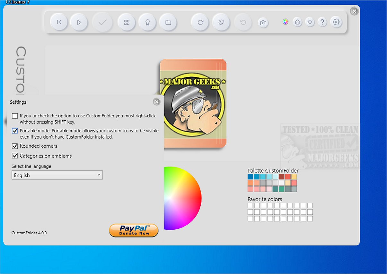Click the Favorite colors heading
The height and width of the screenshot is (274, 387).
coord(265,199)
